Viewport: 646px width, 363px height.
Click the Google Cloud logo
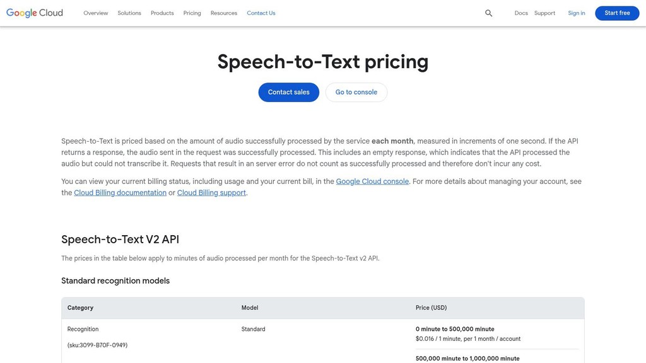pyautogui.click(x=34, y=12)
